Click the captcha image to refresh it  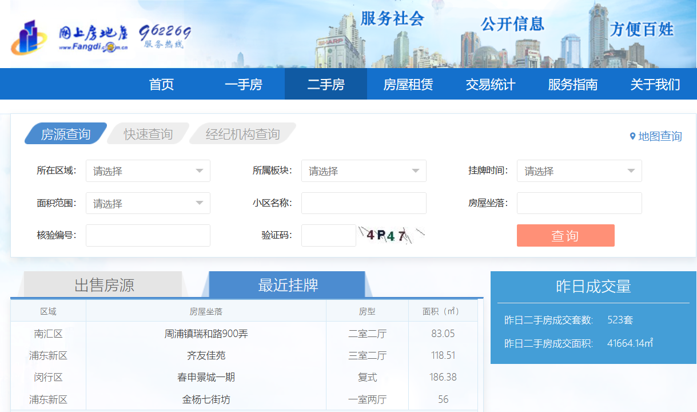[x=392, y=235]
